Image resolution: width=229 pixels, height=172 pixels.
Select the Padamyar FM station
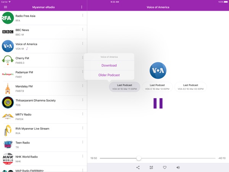pos(44,74)
